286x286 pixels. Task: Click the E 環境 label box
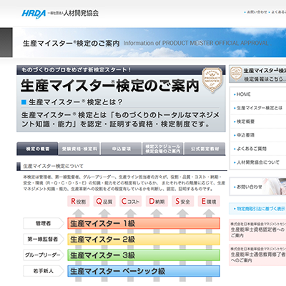tap(209, 202)
